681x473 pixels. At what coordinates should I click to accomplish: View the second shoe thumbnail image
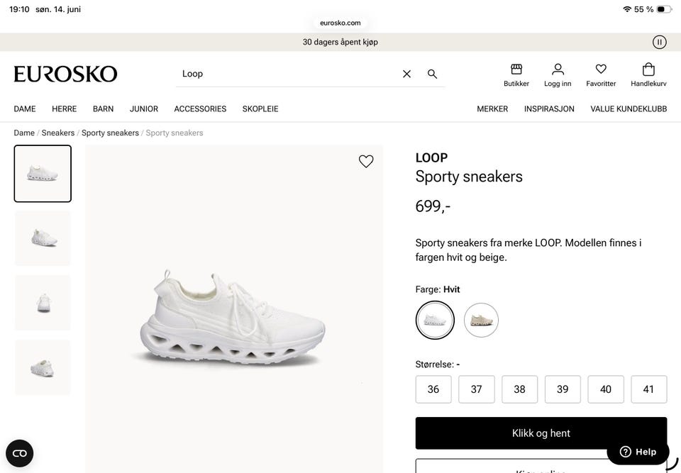[x=43, y=238]
